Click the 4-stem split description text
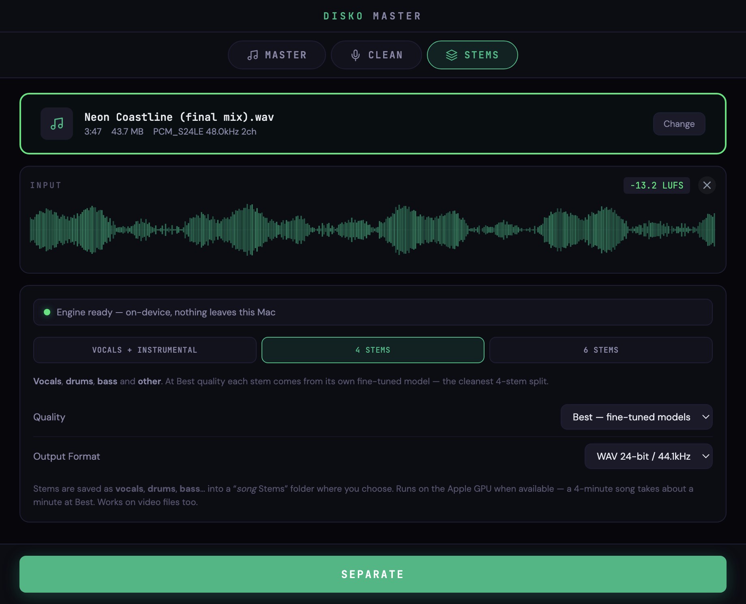746x604 pixels. [x=291, y=381]
